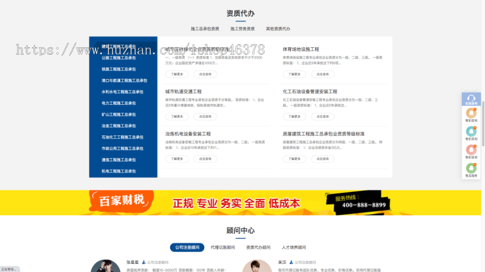Image resolution: width=485 pixels, height=272 pixels.
Task: Open 机电工程施工总承包 sidebar item
Action: 119,171
